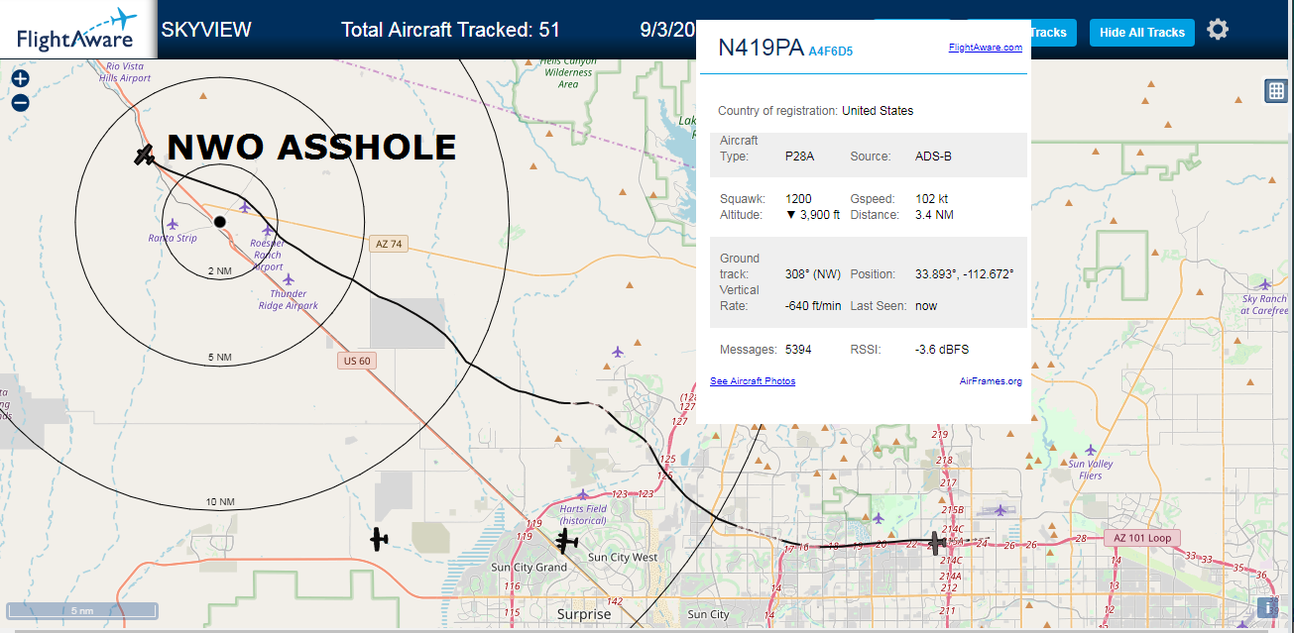This screenshot has height=633, width=1294.
Task: Open the AirFrames.org link
Action: tap(991, 381)
